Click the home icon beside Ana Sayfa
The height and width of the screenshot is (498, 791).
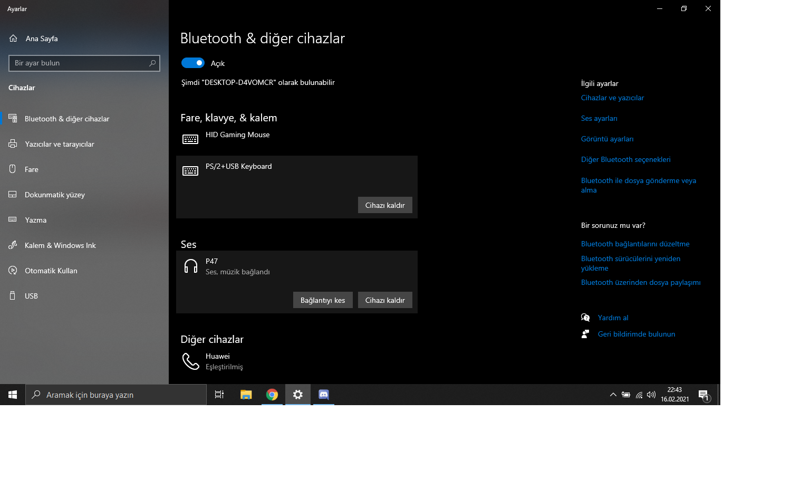coord(13,39)
